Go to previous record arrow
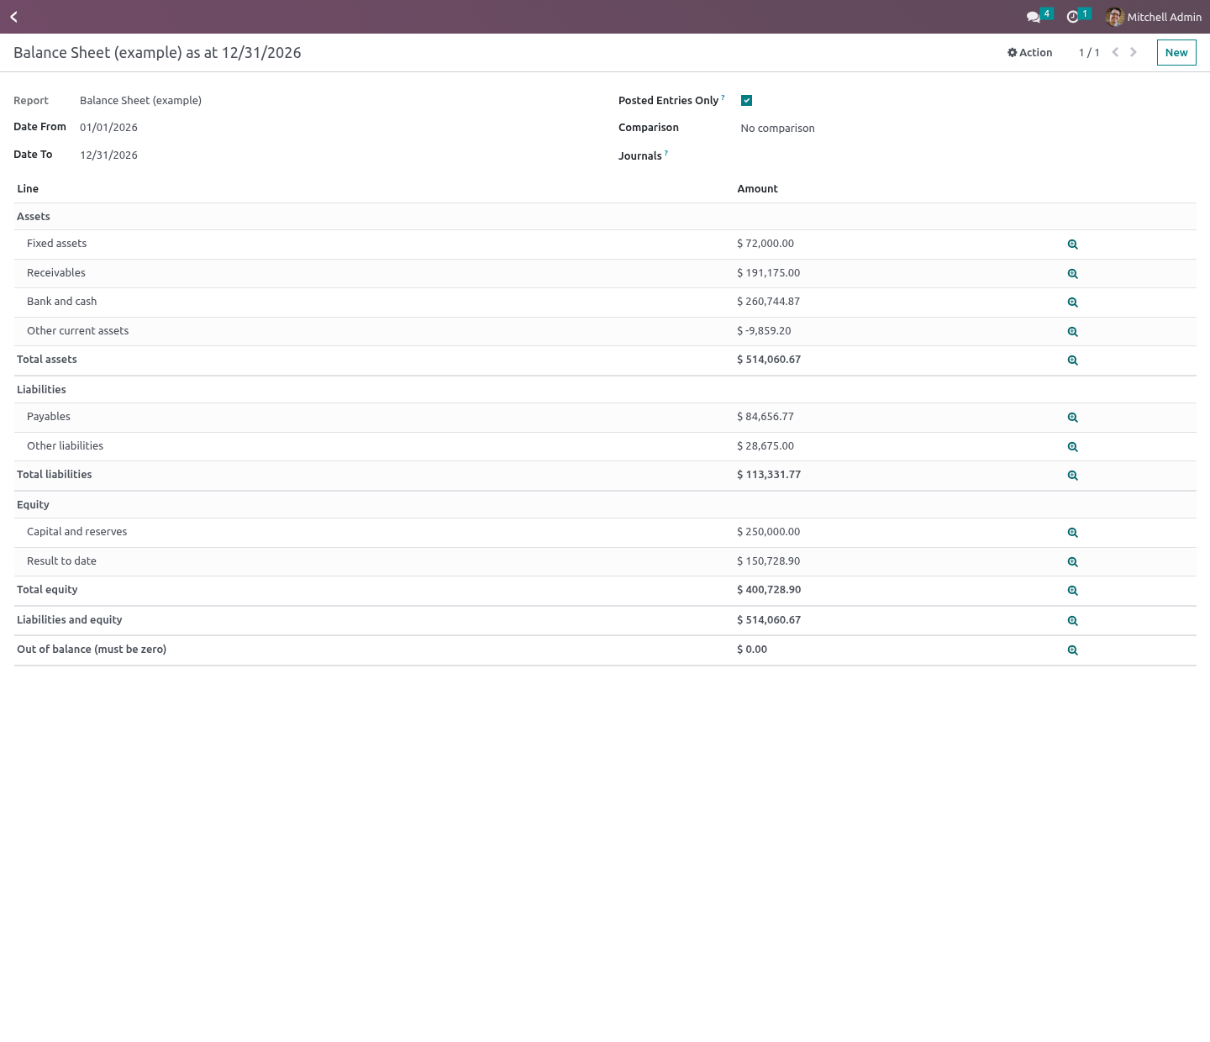This screenshot has width=1210, height=1042. click(1115, 52)
